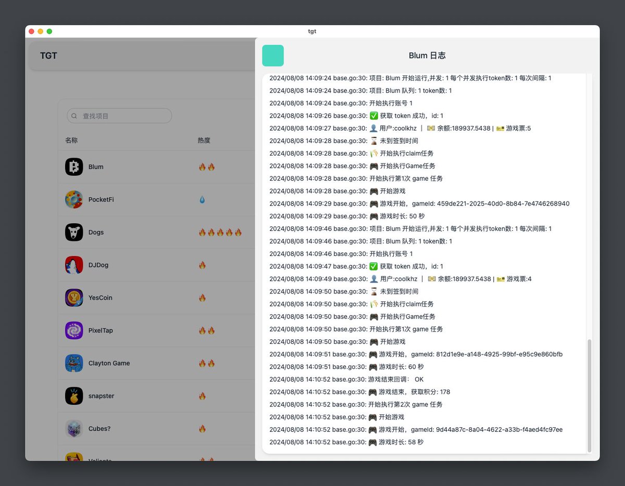Click the search magnifier in 查找项目 field
This screenshot has height=486, width=625.
point(74,116)
